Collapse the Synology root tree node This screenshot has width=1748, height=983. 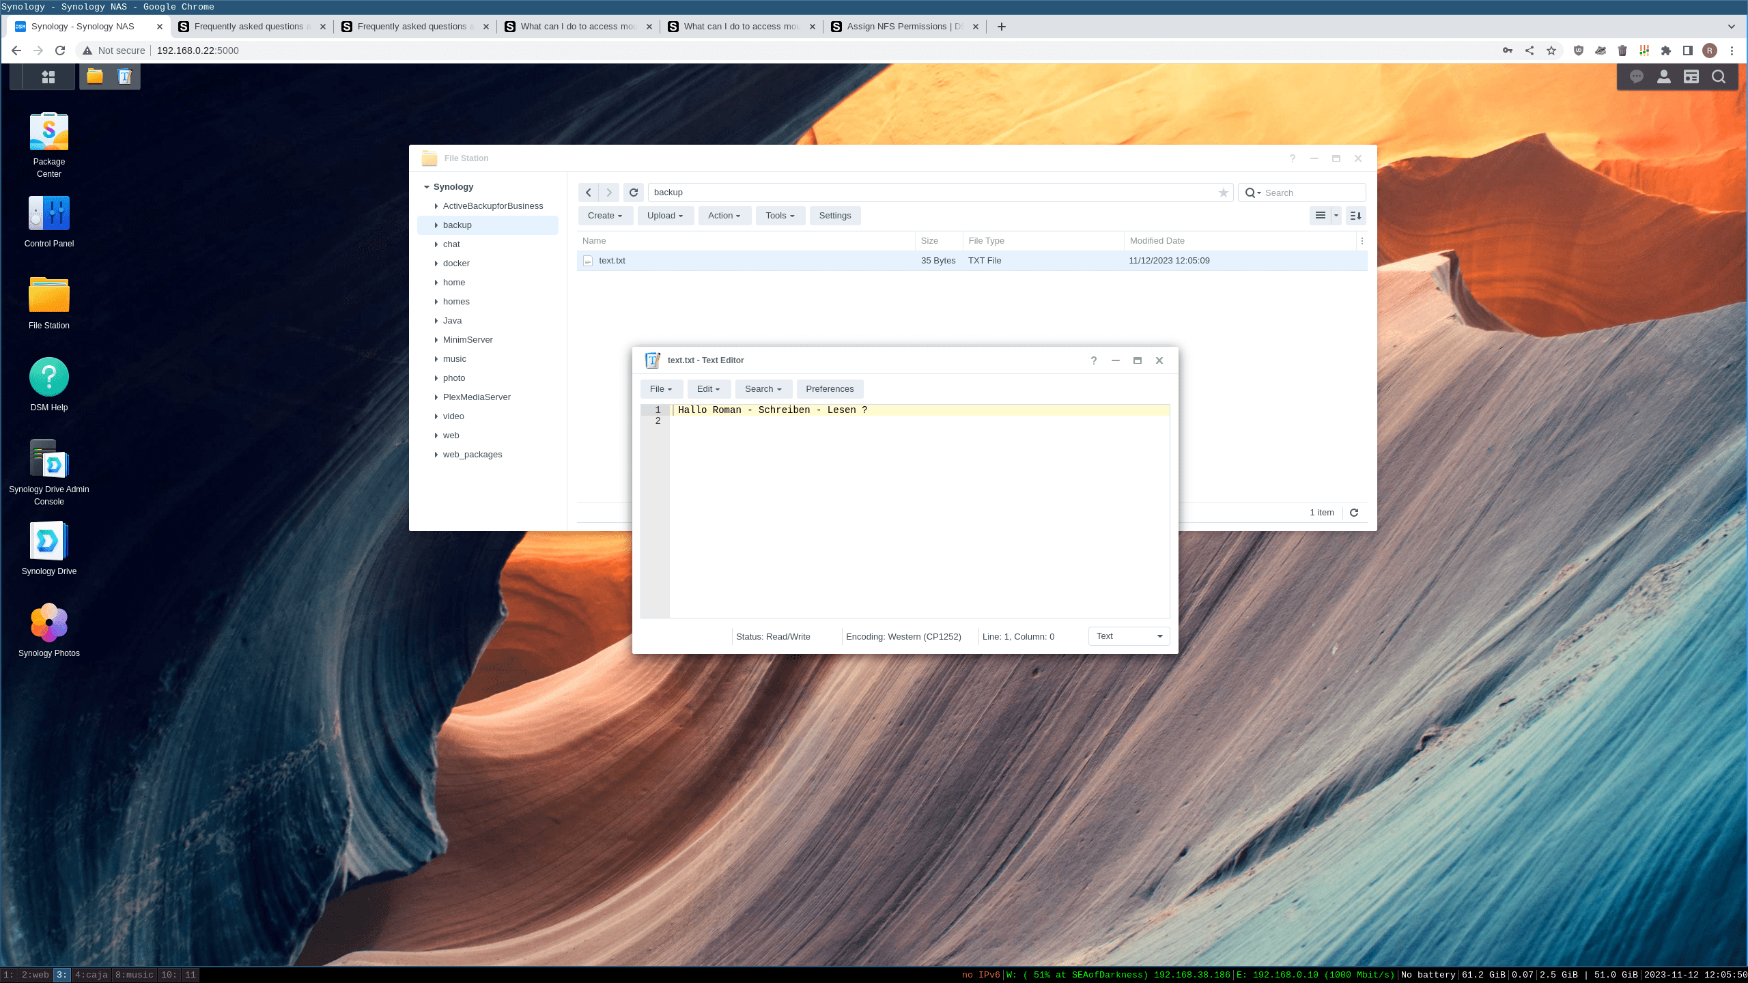pos(427,187)
